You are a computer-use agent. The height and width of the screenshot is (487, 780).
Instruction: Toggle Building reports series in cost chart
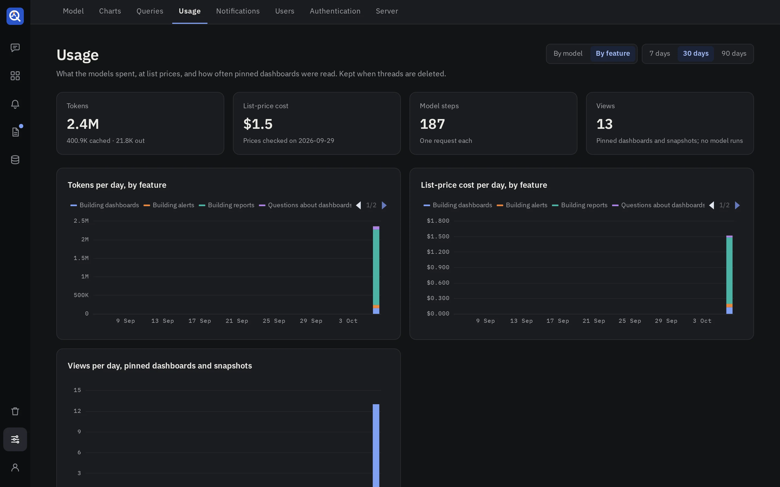[x=580, y=205]
